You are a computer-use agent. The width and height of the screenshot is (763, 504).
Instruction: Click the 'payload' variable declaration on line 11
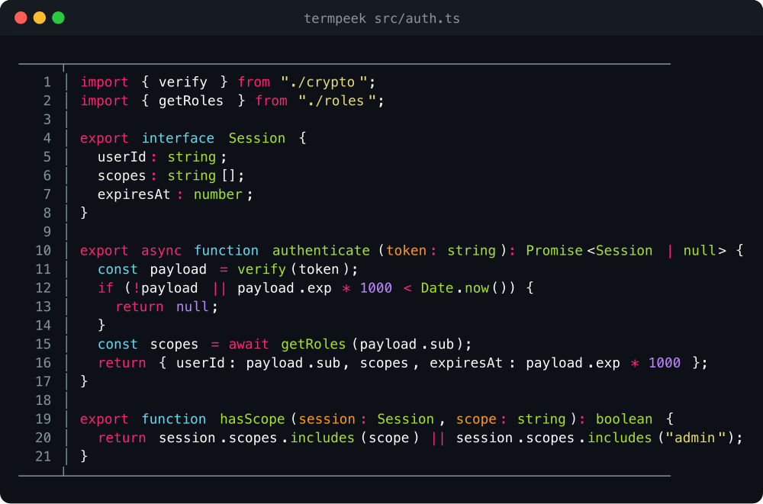coord(178,269)
